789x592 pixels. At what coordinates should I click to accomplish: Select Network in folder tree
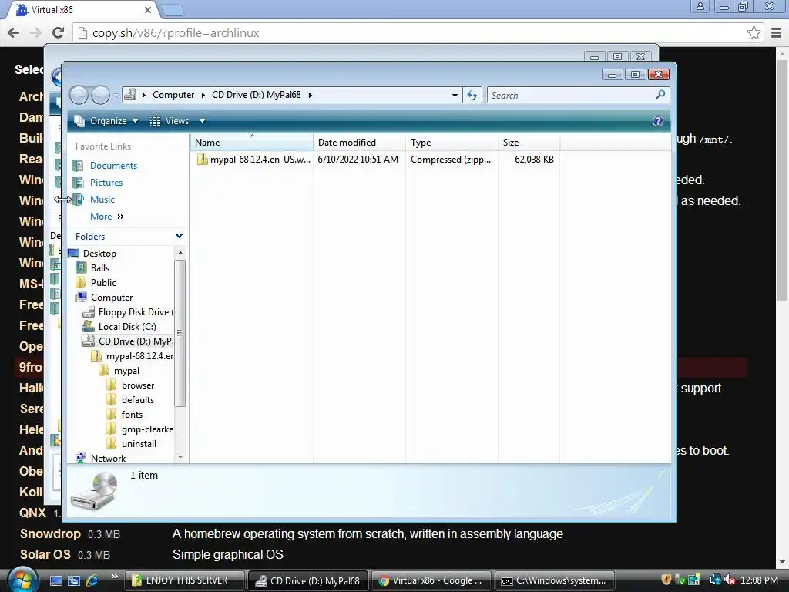pyautogui.click(x=108, y=459)
